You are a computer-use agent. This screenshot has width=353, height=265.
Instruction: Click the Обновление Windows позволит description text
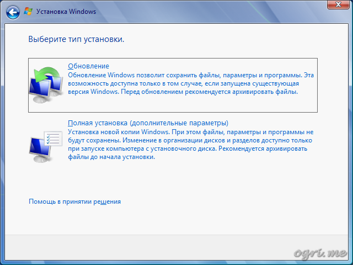(x=191, y=83)
